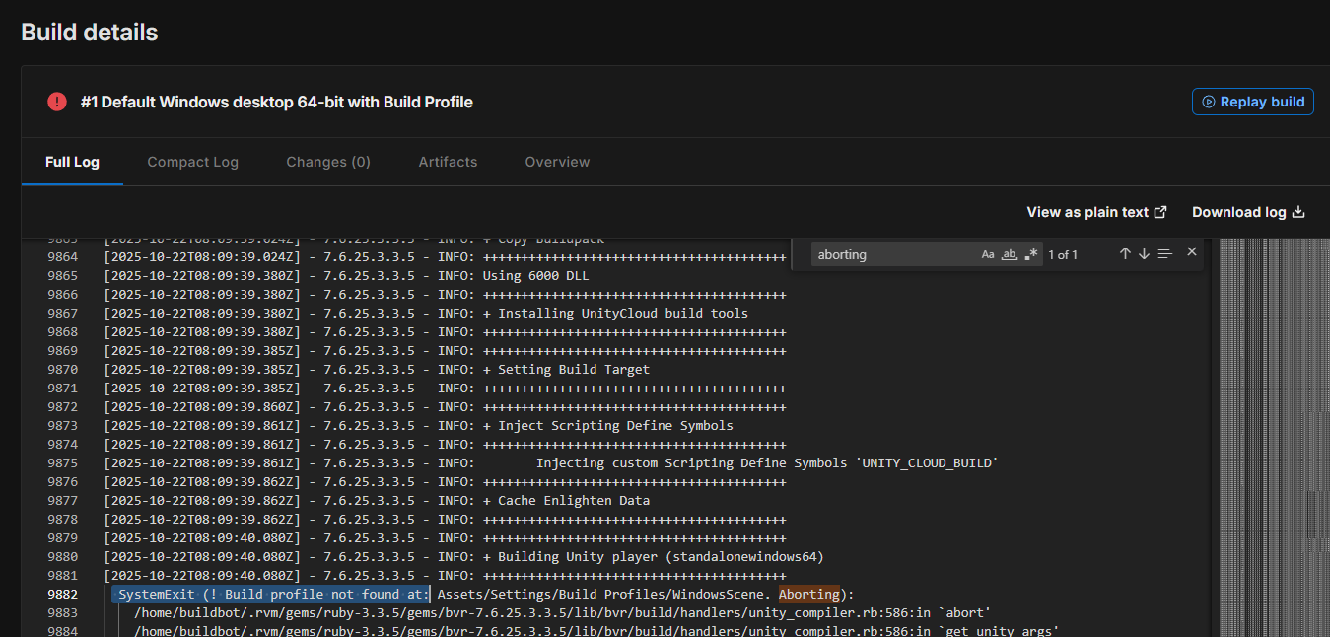1330x637 pixels.
Task: Switch to the Compact Log tab
Action: click(x=192, y=162)
